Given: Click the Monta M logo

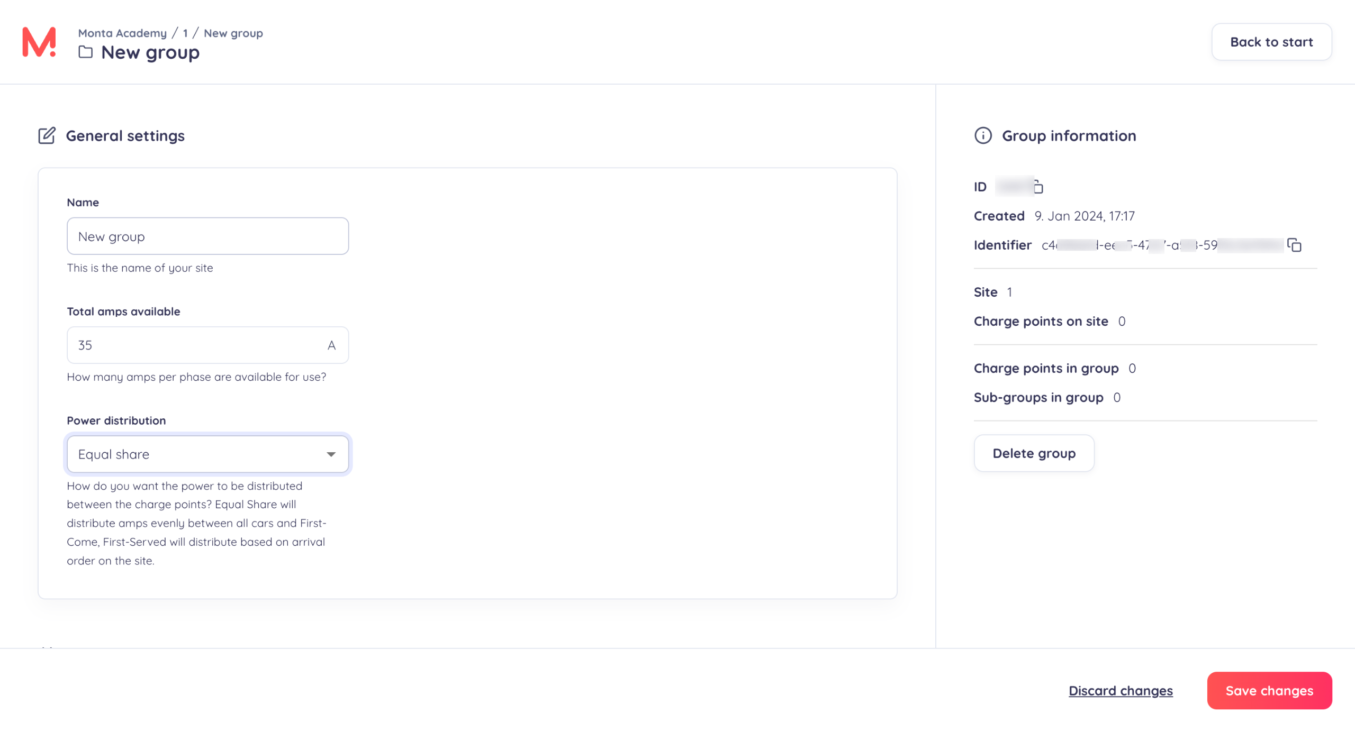Looking at the screenshot, I should tap(39, 42).
